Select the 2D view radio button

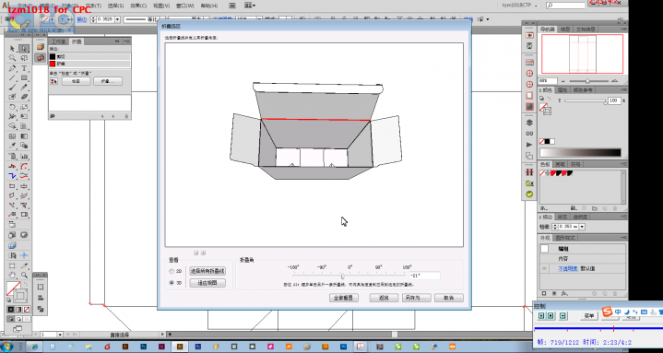tap(172, 271)
